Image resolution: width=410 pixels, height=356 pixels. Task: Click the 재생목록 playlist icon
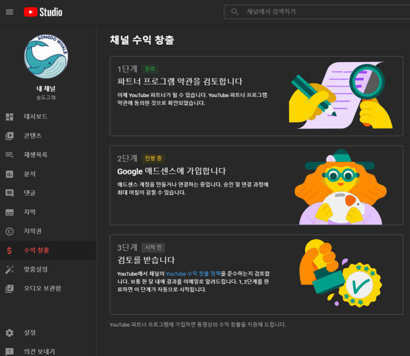coord(10,155)
